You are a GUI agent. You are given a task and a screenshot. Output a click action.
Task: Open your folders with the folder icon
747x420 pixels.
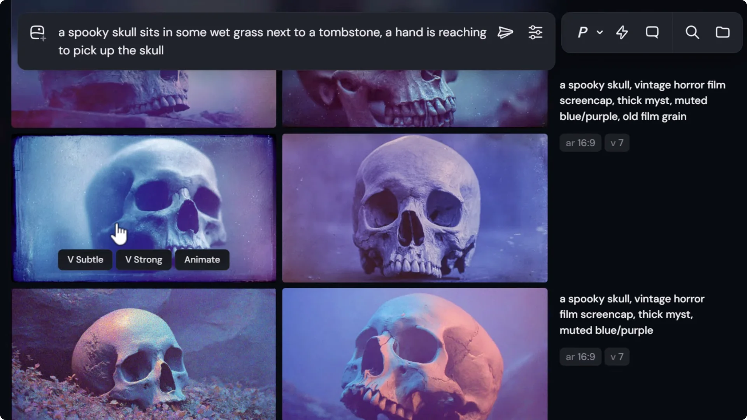click(x=722, y=33)
